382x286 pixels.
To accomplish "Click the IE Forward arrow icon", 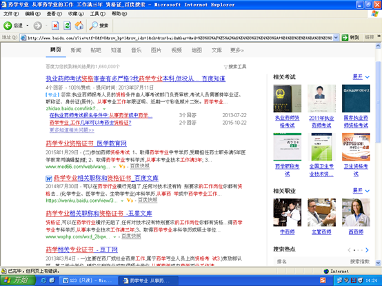I will (37, 25).
